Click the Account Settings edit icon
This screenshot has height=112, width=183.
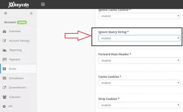click(4, 41)
